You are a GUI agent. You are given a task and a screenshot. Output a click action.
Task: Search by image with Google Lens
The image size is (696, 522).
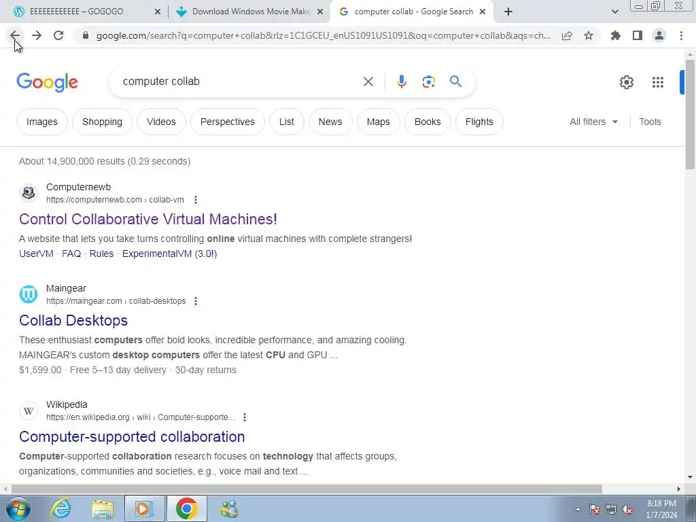click(x=428, y=82)
